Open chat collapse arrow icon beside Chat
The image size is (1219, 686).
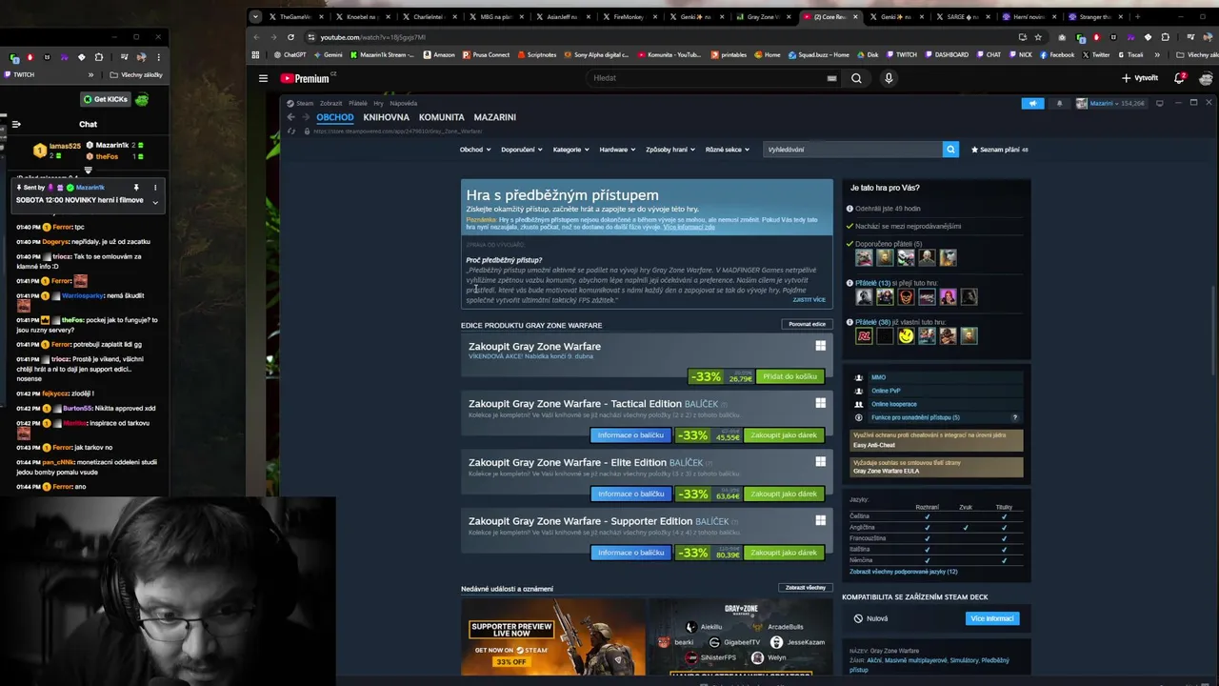coord(16,124)
